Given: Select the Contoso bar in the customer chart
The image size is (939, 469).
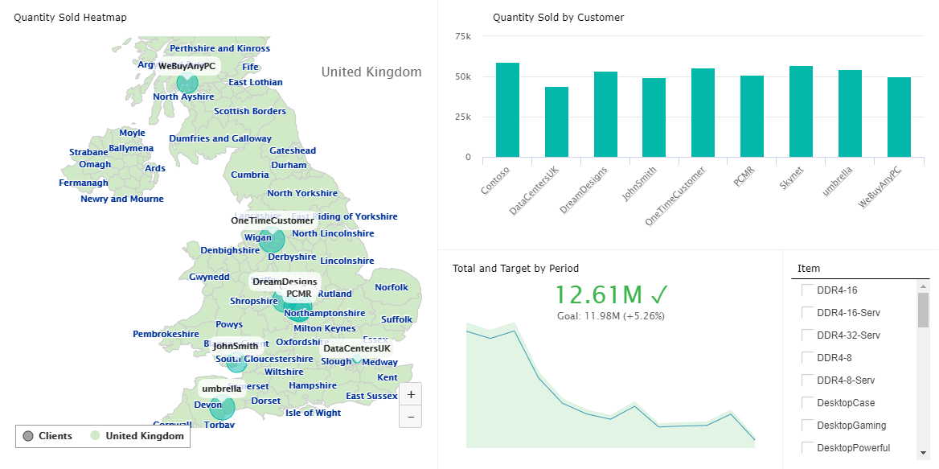Looking at the screenshot, I should [506, 109].
